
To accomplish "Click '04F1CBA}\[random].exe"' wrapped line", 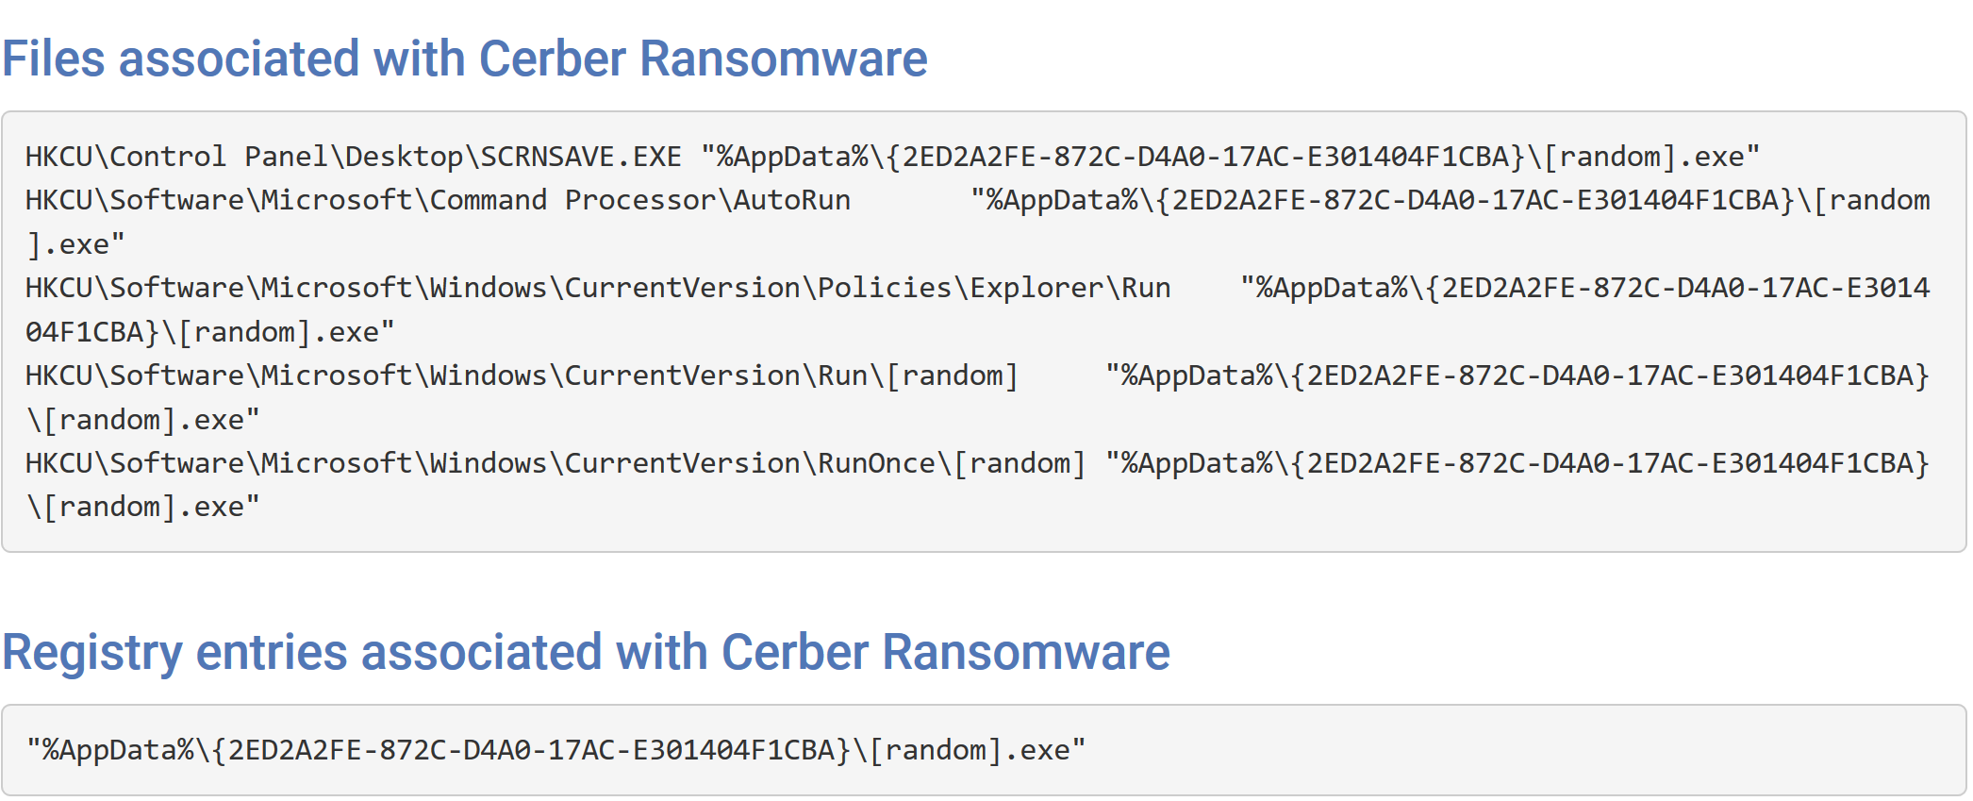I will tap(209, 332).
